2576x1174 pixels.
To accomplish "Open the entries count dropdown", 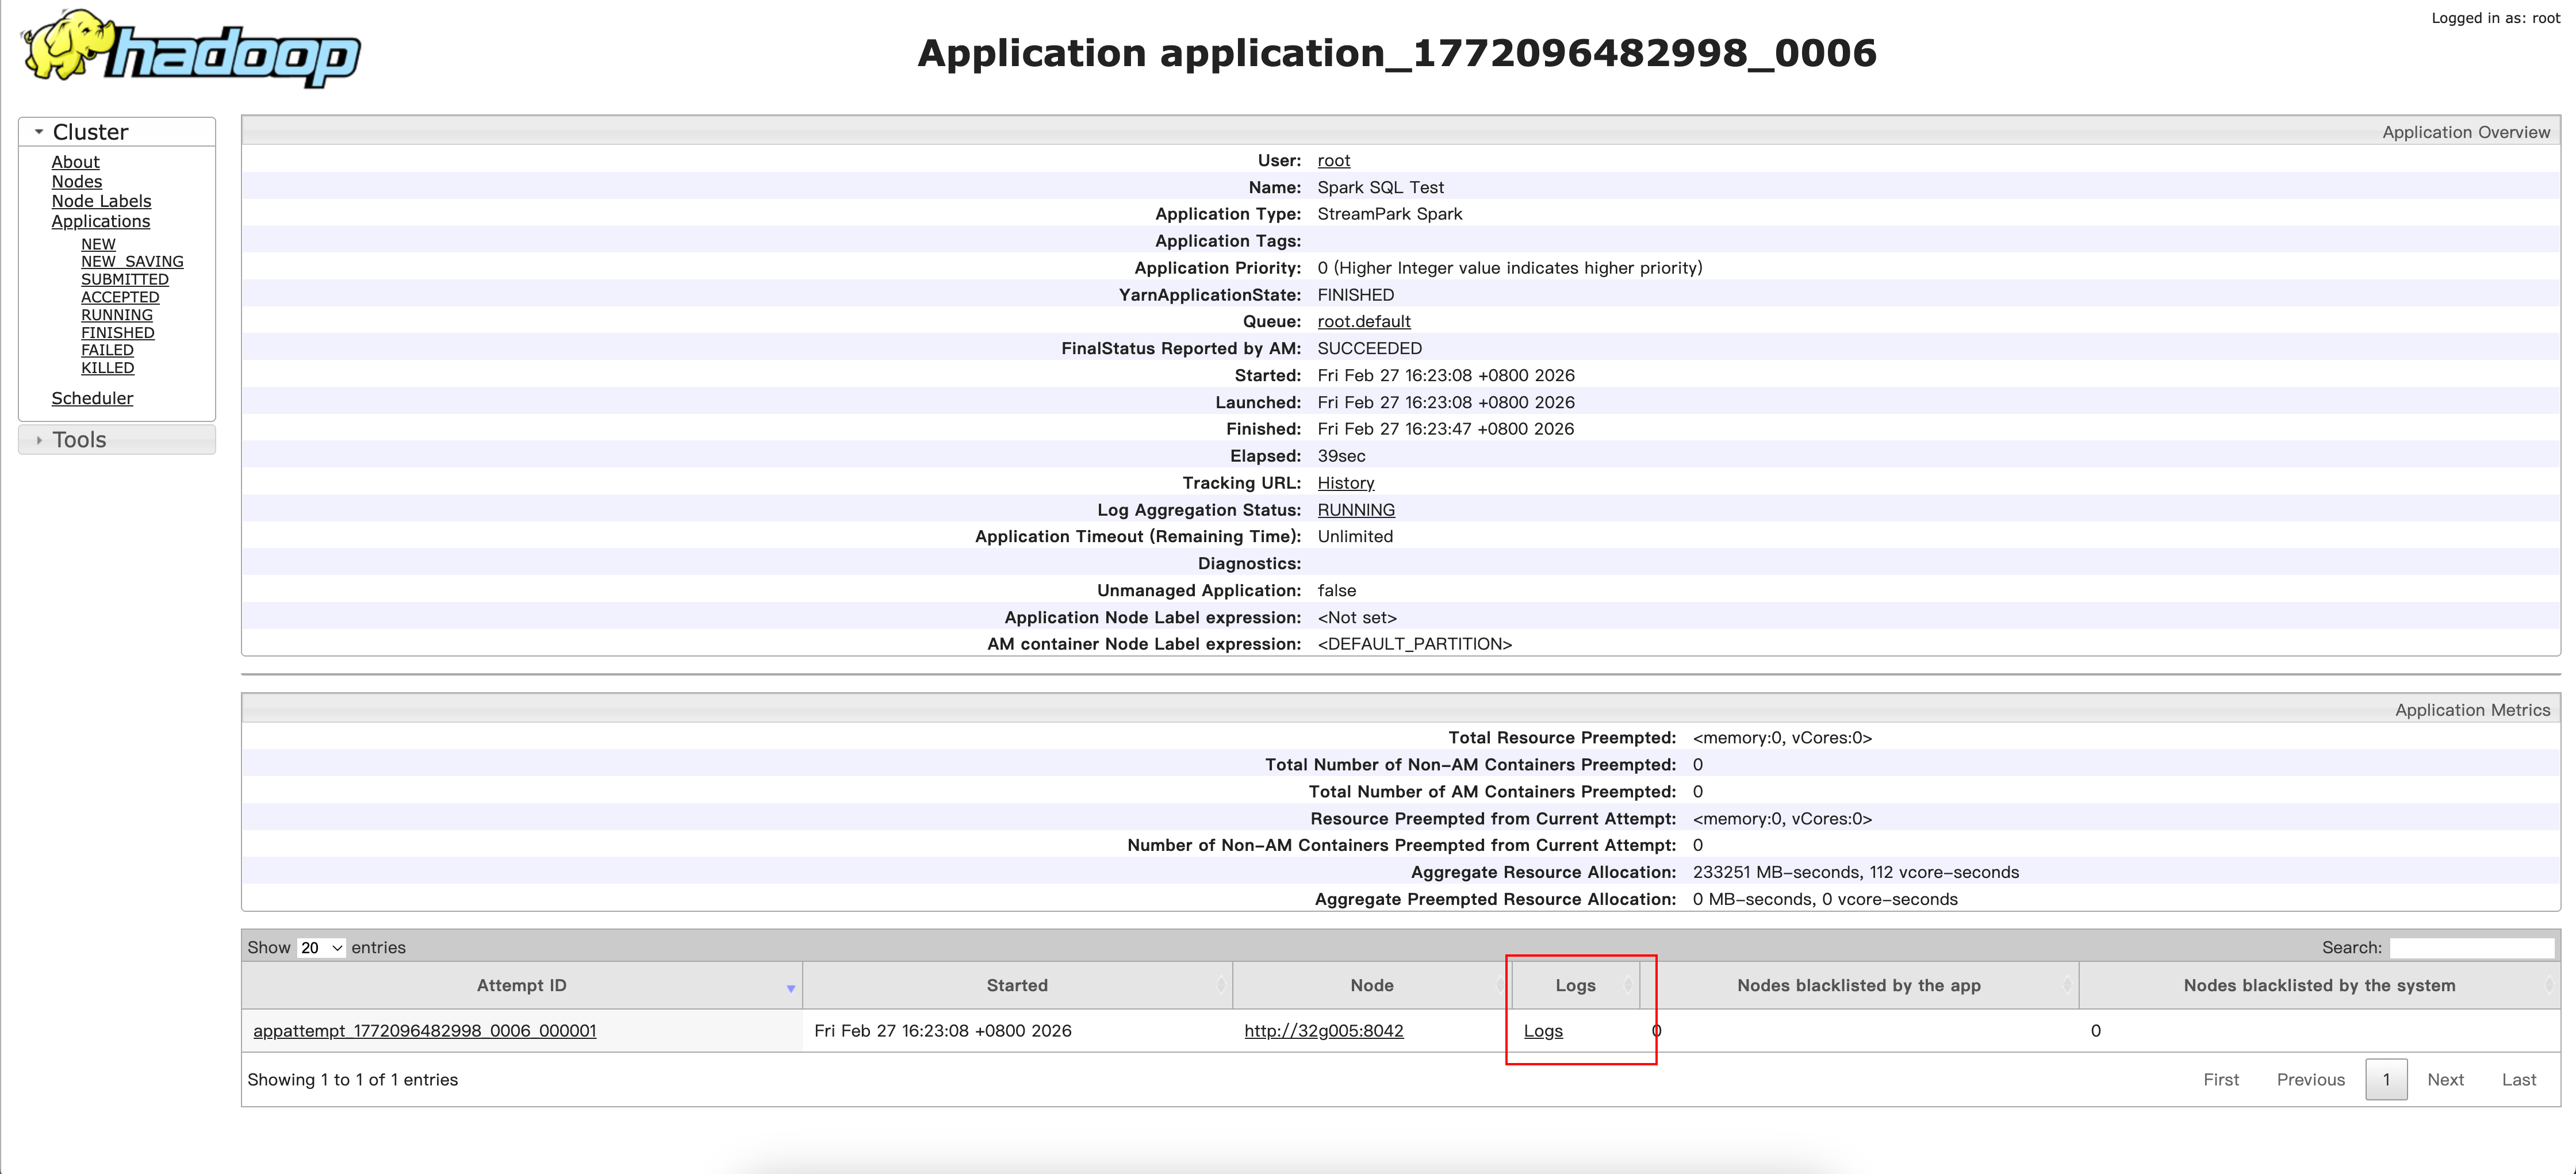I will click(x=321, y=947).
